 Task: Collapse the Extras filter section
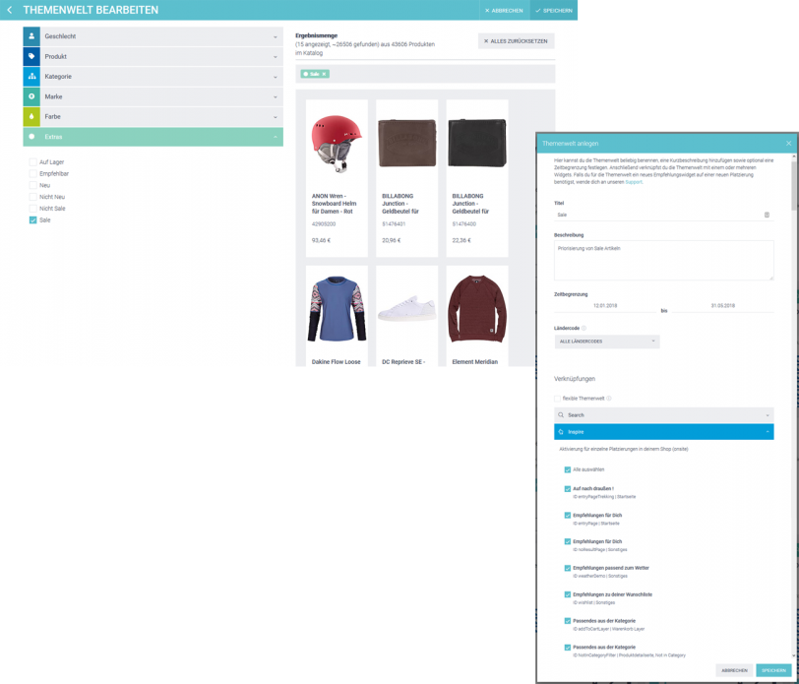pyautogui.click(x=153, y=137)
